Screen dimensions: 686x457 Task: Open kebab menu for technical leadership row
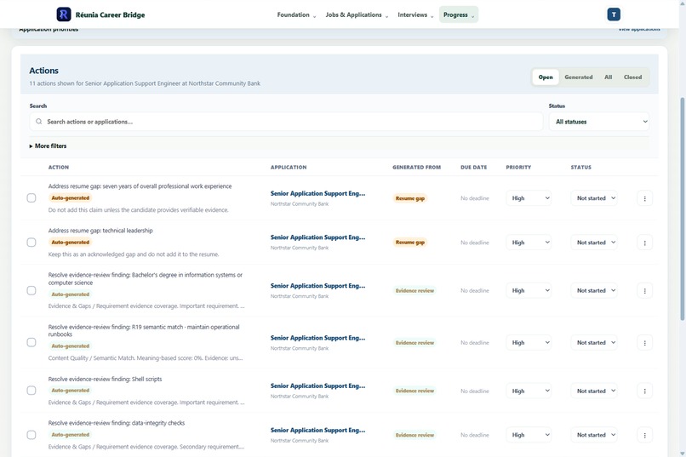pyautogui.click(x=644, y=243)
